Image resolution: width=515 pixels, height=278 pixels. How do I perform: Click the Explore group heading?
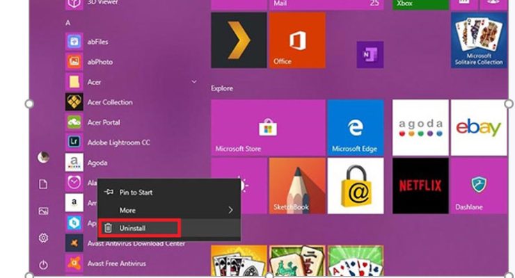tap(222, 88)
